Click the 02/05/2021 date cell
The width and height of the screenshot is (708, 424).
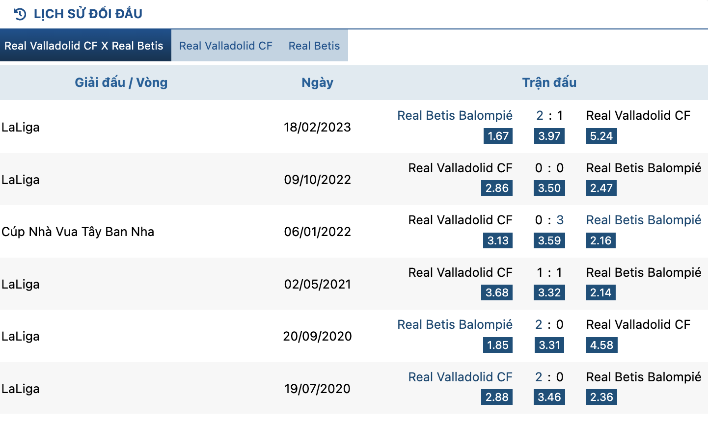click(x=318, y=284)
